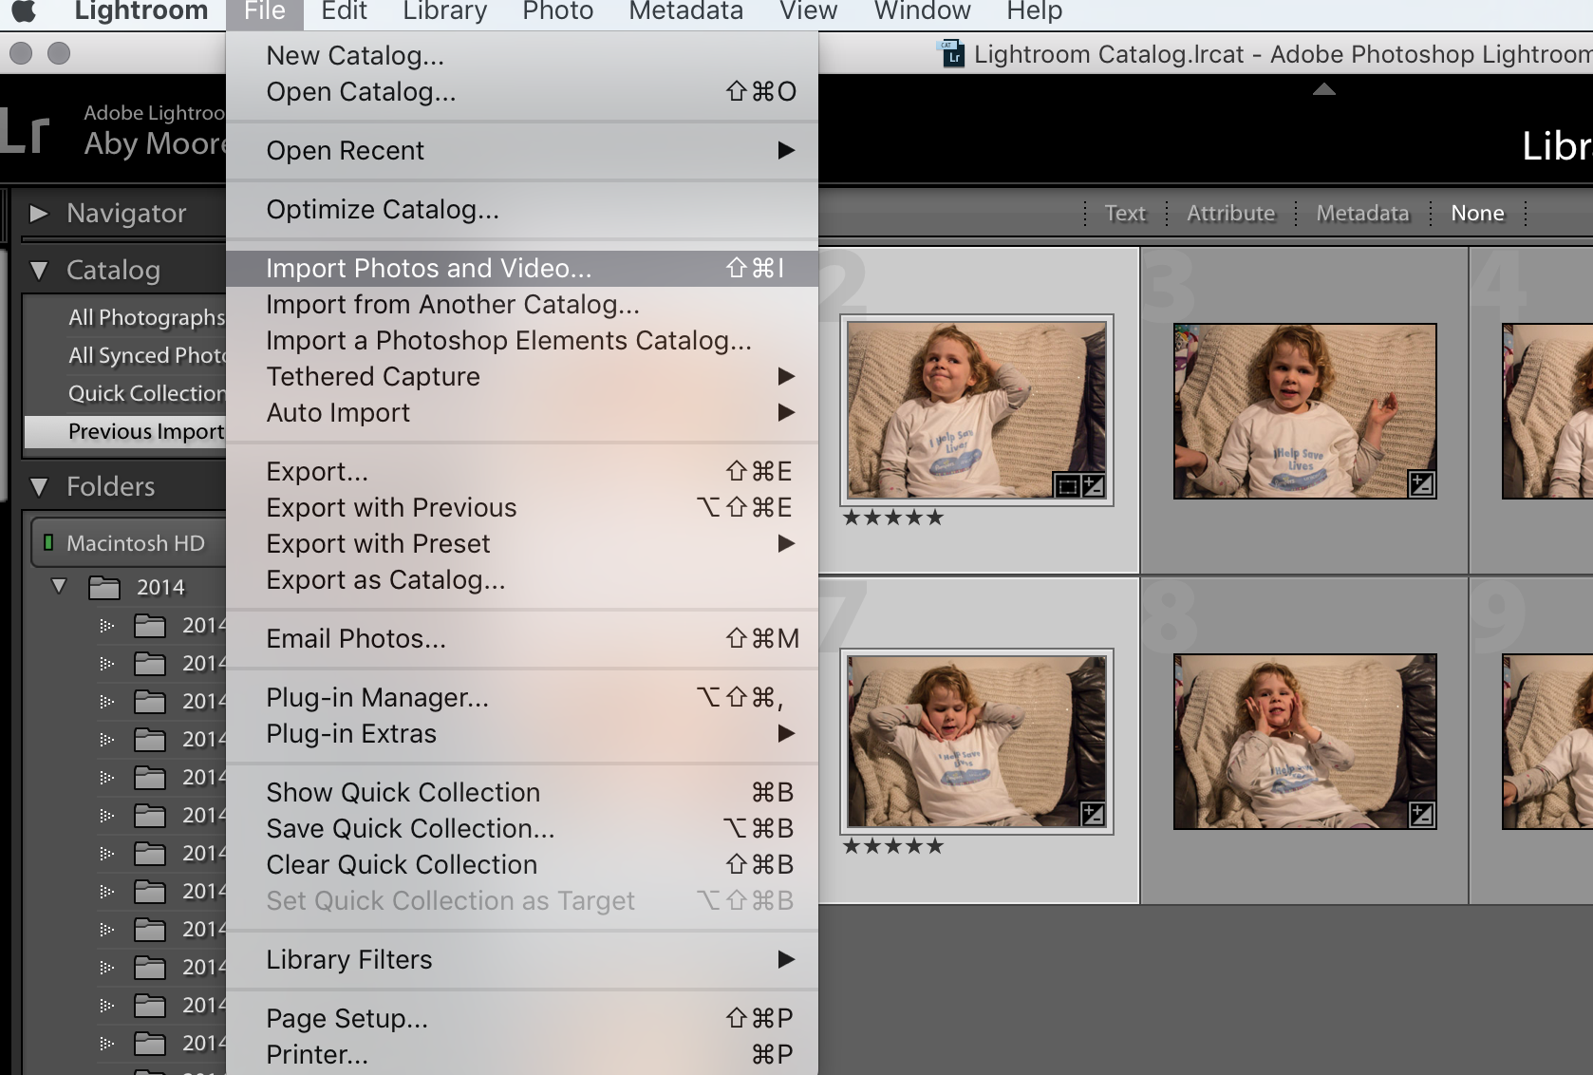
Task: Collapse the Folders panel
Action: pos(39,487)
